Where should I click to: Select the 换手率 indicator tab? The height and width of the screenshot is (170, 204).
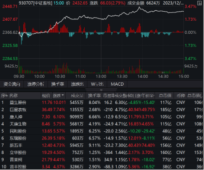click(58, 84)
